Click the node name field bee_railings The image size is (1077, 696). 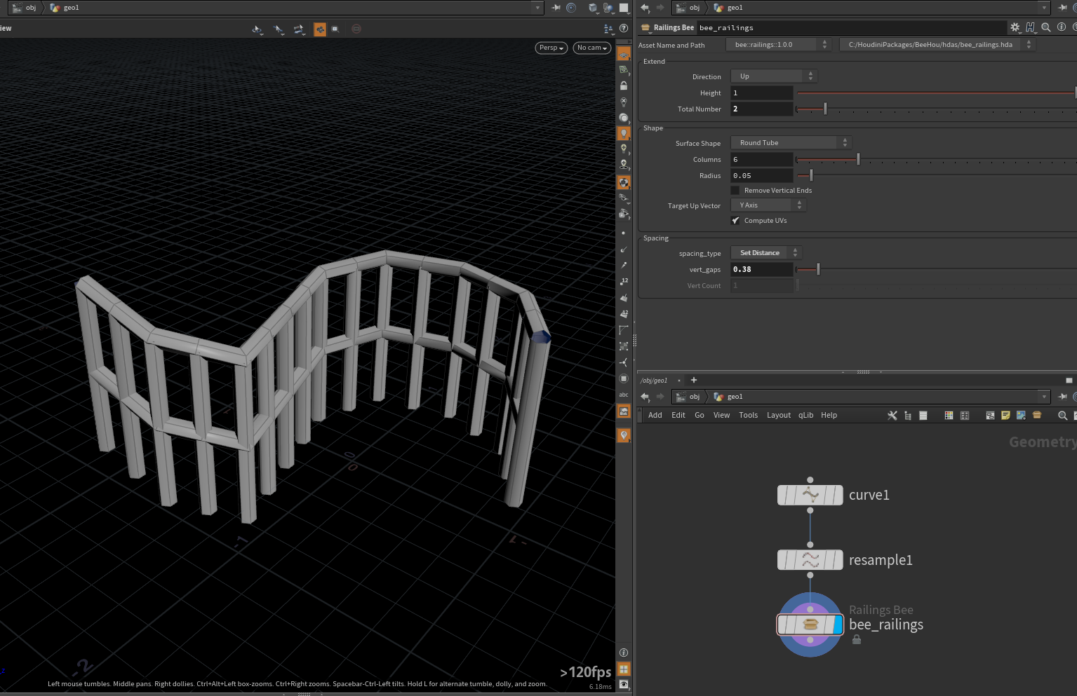pyautogui.click(x=851, y=27)
